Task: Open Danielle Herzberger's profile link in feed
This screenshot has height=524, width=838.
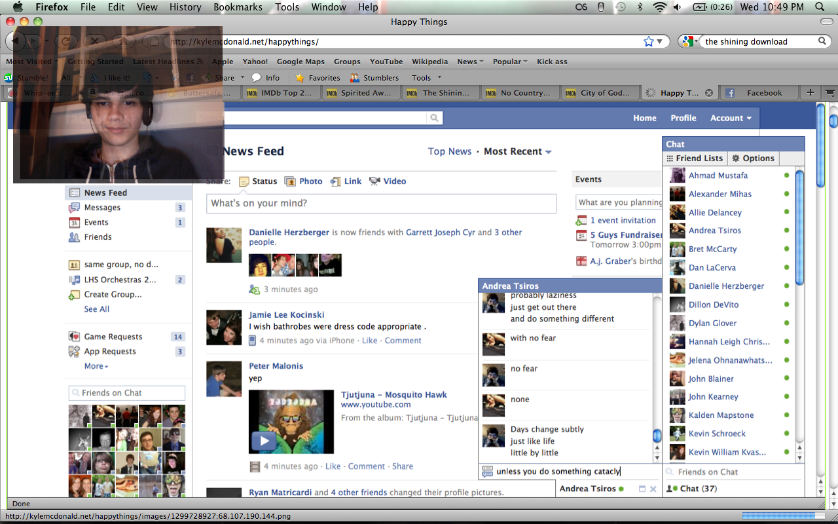Action: pyautogui.click(x=289, y=233)
